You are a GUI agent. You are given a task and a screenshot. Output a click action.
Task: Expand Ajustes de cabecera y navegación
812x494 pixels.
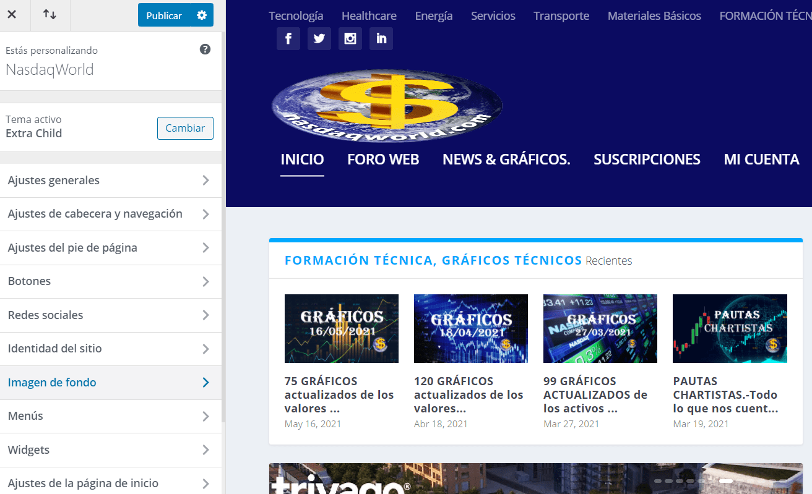coord(111,214)
